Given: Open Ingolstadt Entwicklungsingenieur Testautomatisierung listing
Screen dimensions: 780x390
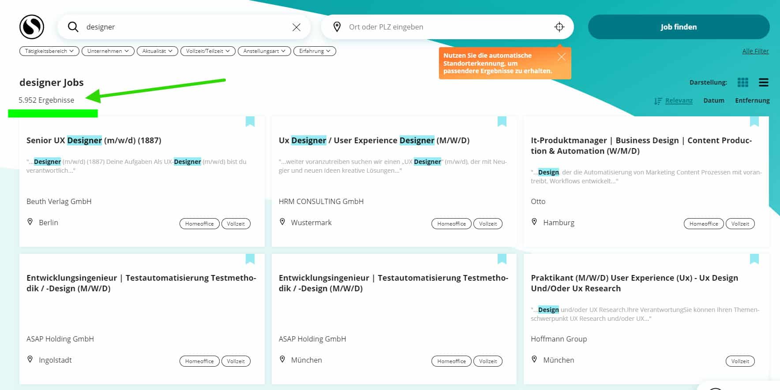Looking at the screenshot, I should click(x=141, y=283).
